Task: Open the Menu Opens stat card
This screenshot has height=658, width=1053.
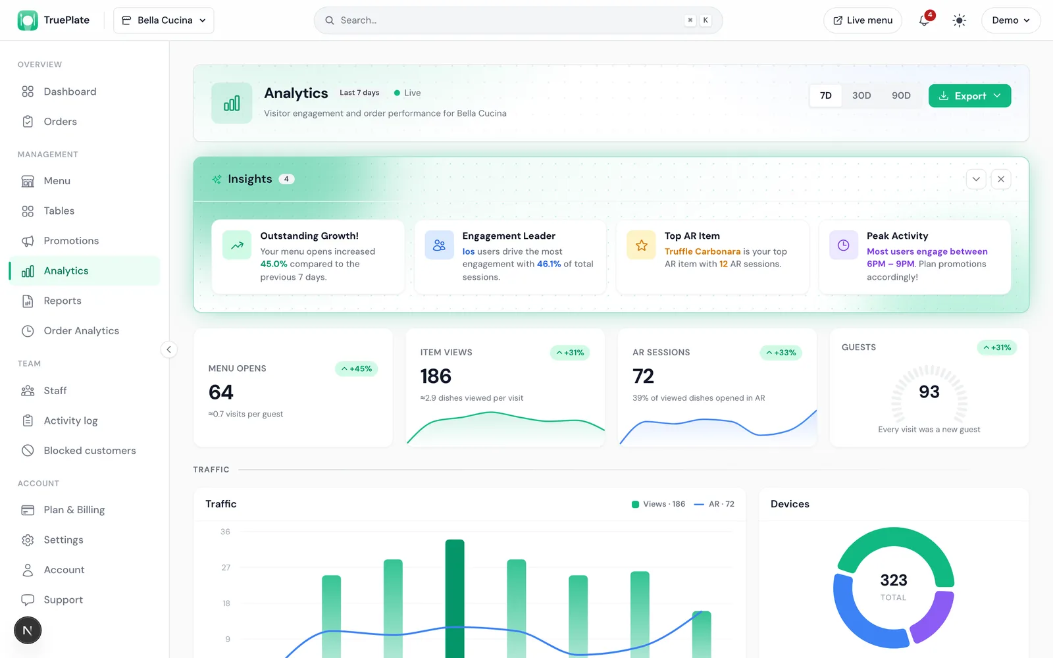Action: point(293,388)
